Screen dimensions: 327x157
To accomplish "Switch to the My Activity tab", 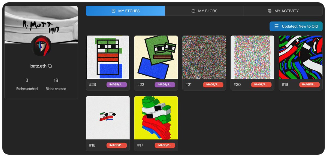I will tap(283, 11).
